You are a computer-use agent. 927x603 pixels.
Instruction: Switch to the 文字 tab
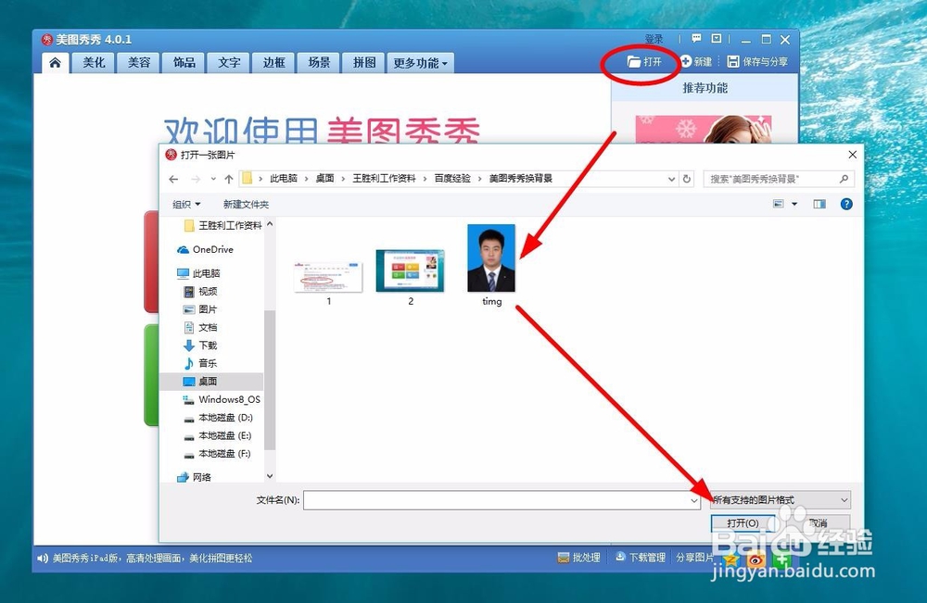tap(229, 62)
